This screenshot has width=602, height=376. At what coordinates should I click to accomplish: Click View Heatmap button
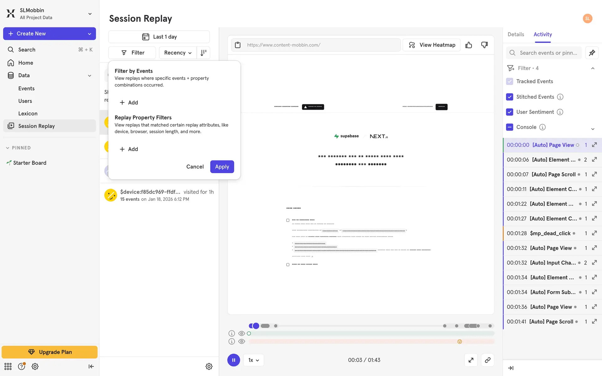[x=431, y=45]
